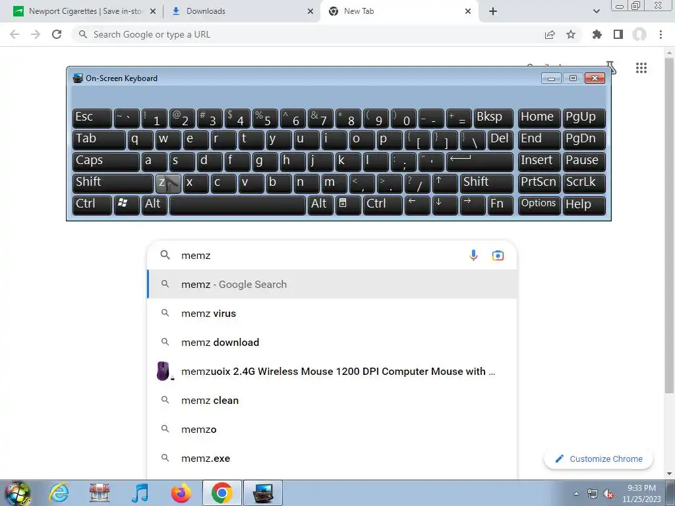
Task: Click the space bar on On-Screen Keyboard
Action: pyautogui.click(x=237, y=205)
